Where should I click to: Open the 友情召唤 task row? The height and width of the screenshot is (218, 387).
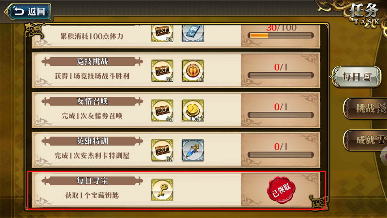pyautogui.click(x=176, y=110)
